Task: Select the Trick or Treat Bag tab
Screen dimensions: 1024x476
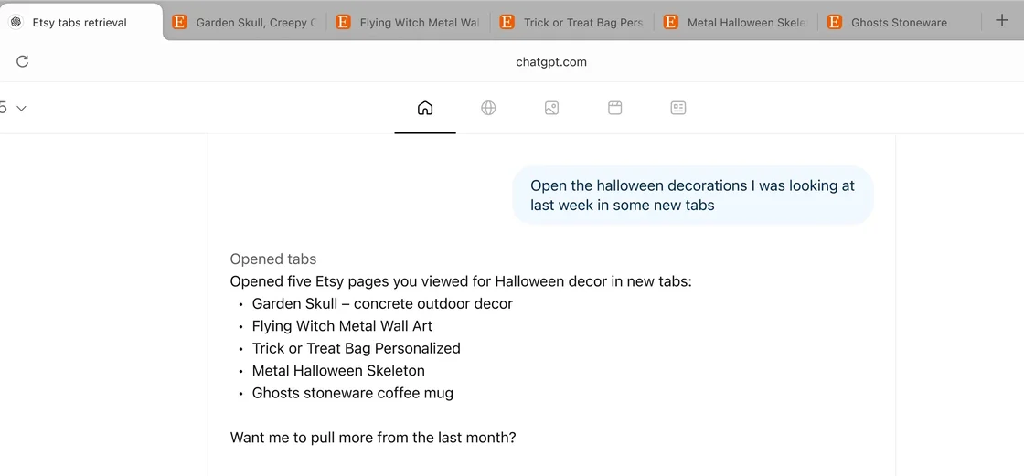Action: (x=572, y=23)
